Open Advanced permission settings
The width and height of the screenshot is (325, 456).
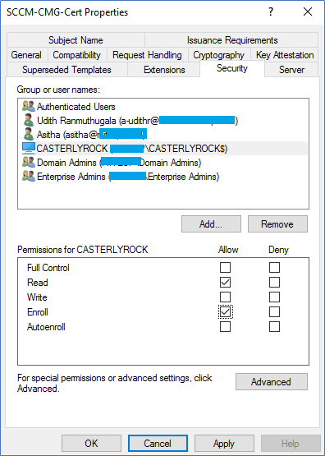click(x=272, y=382)
